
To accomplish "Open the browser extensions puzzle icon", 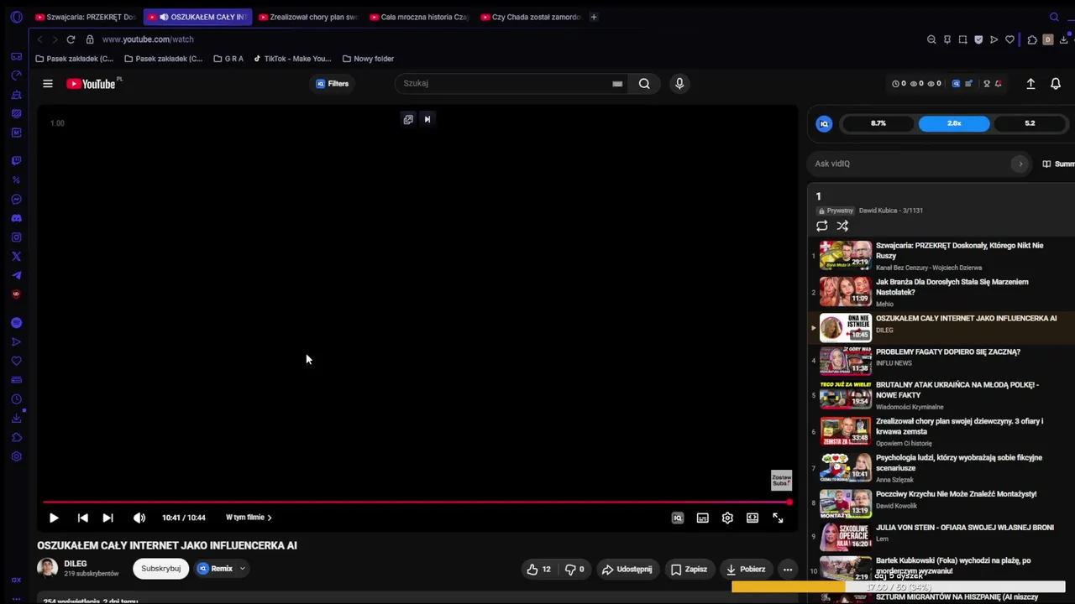I will coord(1032,39).
